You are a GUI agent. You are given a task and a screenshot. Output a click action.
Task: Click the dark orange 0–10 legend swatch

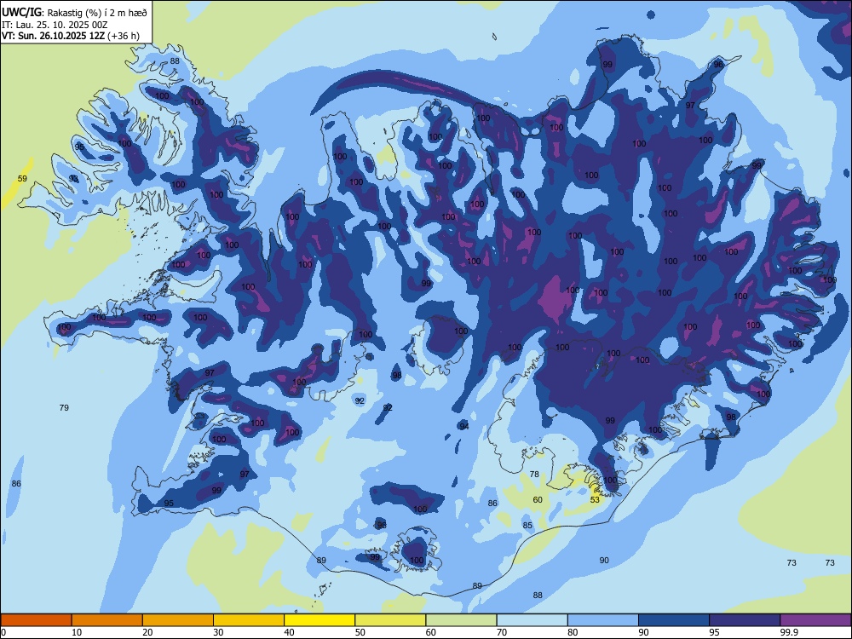pyautogui.click(x=36, y=620)
